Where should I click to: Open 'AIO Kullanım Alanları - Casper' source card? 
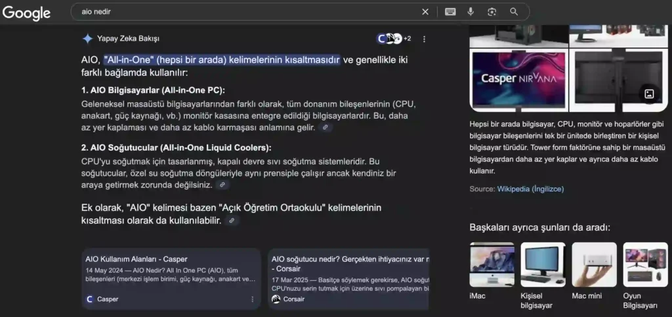pos(171,279)
